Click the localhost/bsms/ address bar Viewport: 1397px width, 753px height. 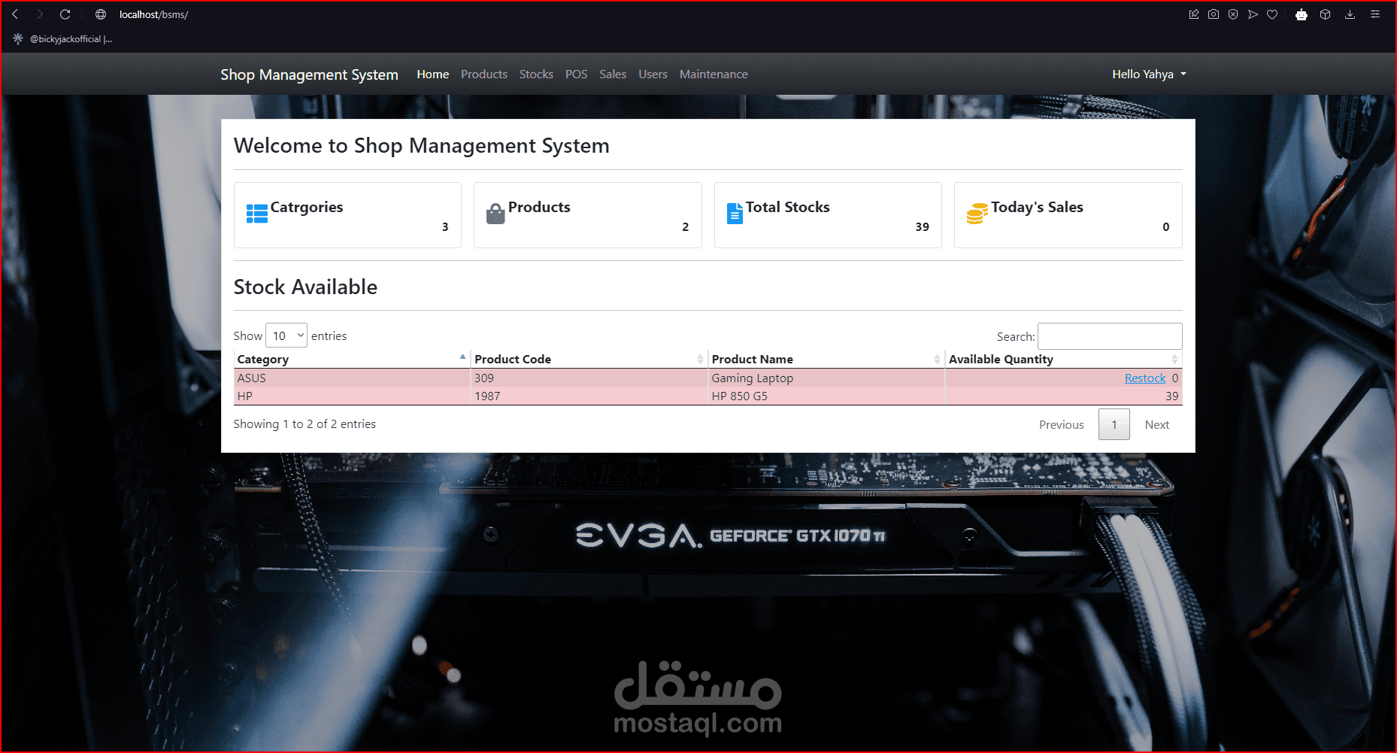(x=153, y=14)
